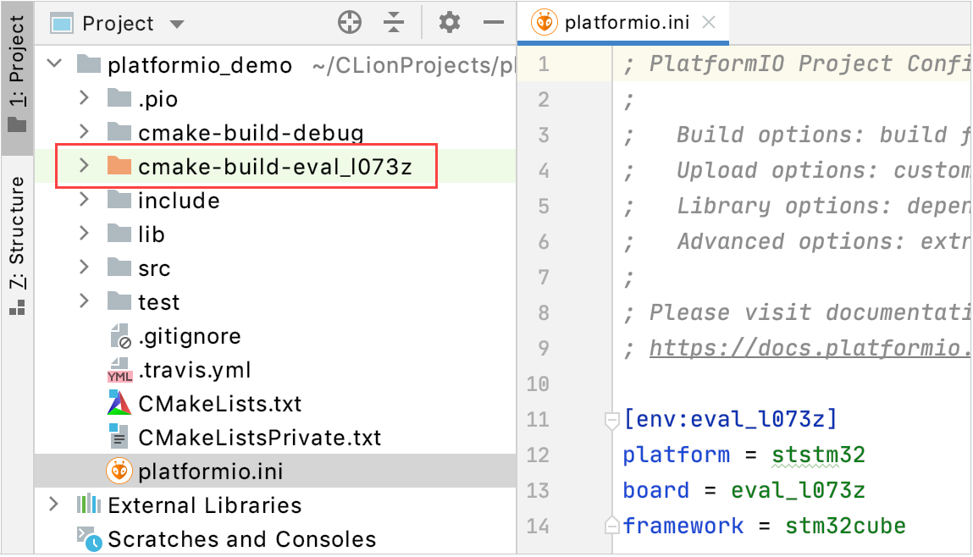Select CMakeListsPrivate.txt in project tree
The height and width of the screenshot is (557, 973).
pyautogui.click(x=259, y=438)
